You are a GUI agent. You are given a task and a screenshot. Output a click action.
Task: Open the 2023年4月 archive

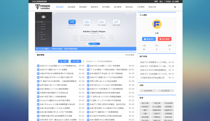pyautogui.click(x=148, y=91)
